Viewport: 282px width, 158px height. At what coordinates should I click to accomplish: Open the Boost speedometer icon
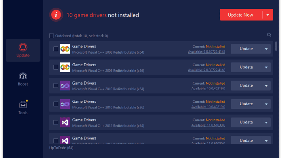[x=23, y=76]
